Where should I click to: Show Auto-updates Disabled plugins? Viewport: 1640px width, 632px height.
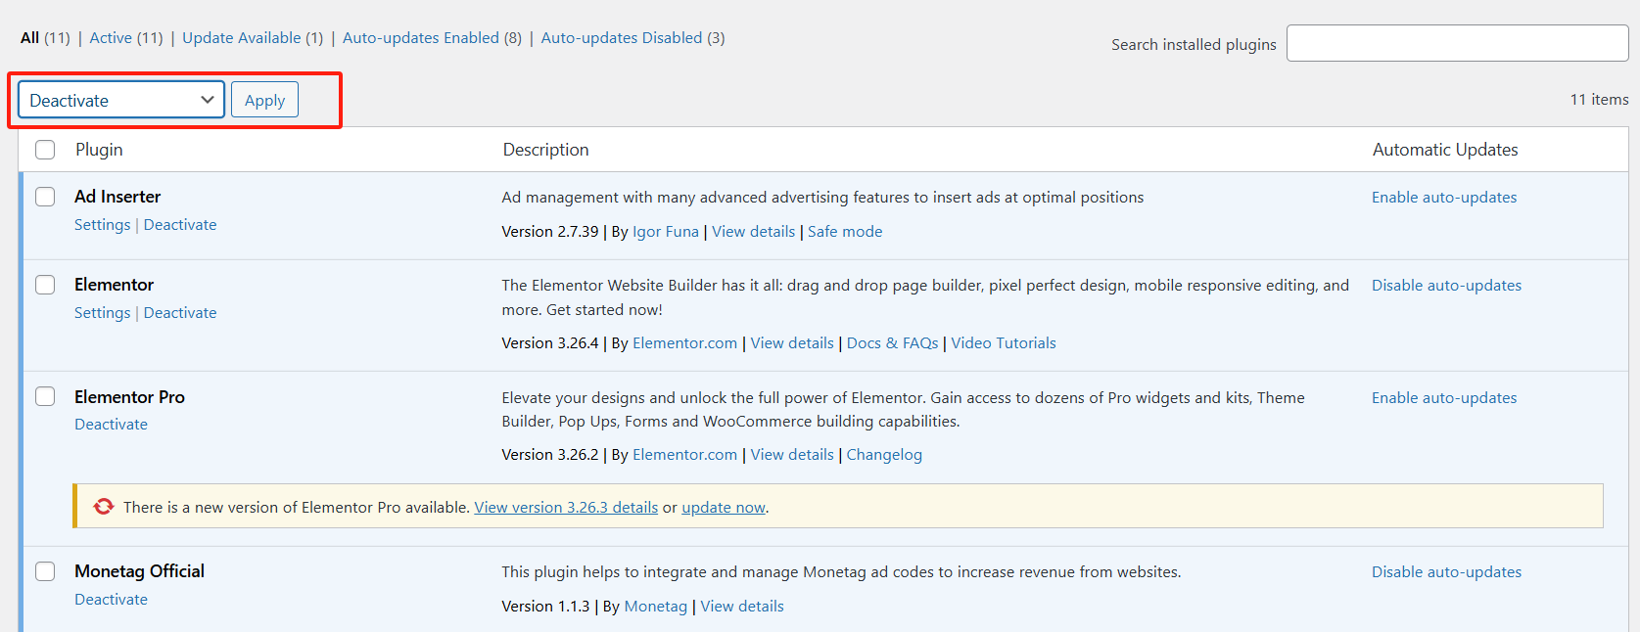[x=621, y=37]
